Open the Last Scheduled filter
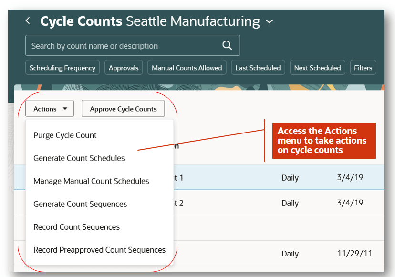Viewport: 395px width, 277px height. click(258, 68)
